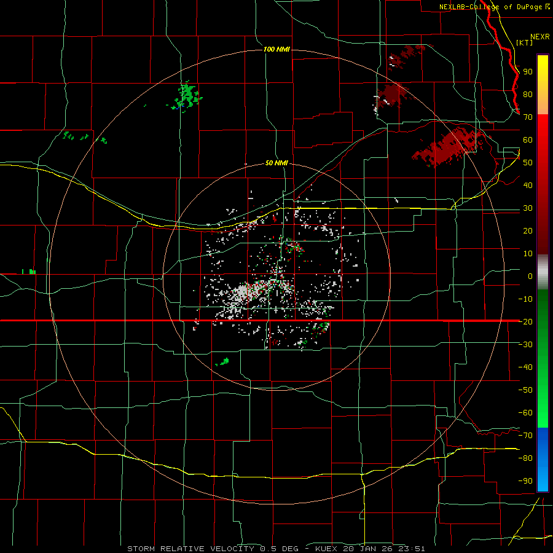Viewport: 553px width, 553px height.
Task: Select the -20 value on velocity scale
Action: pyautogui.click(x=525, y=321)
